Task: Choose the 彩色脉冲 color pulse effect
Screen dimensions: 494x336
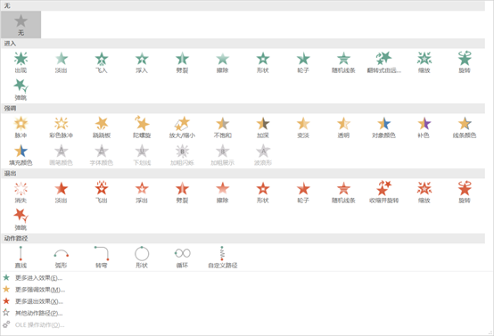Action: 62,127
